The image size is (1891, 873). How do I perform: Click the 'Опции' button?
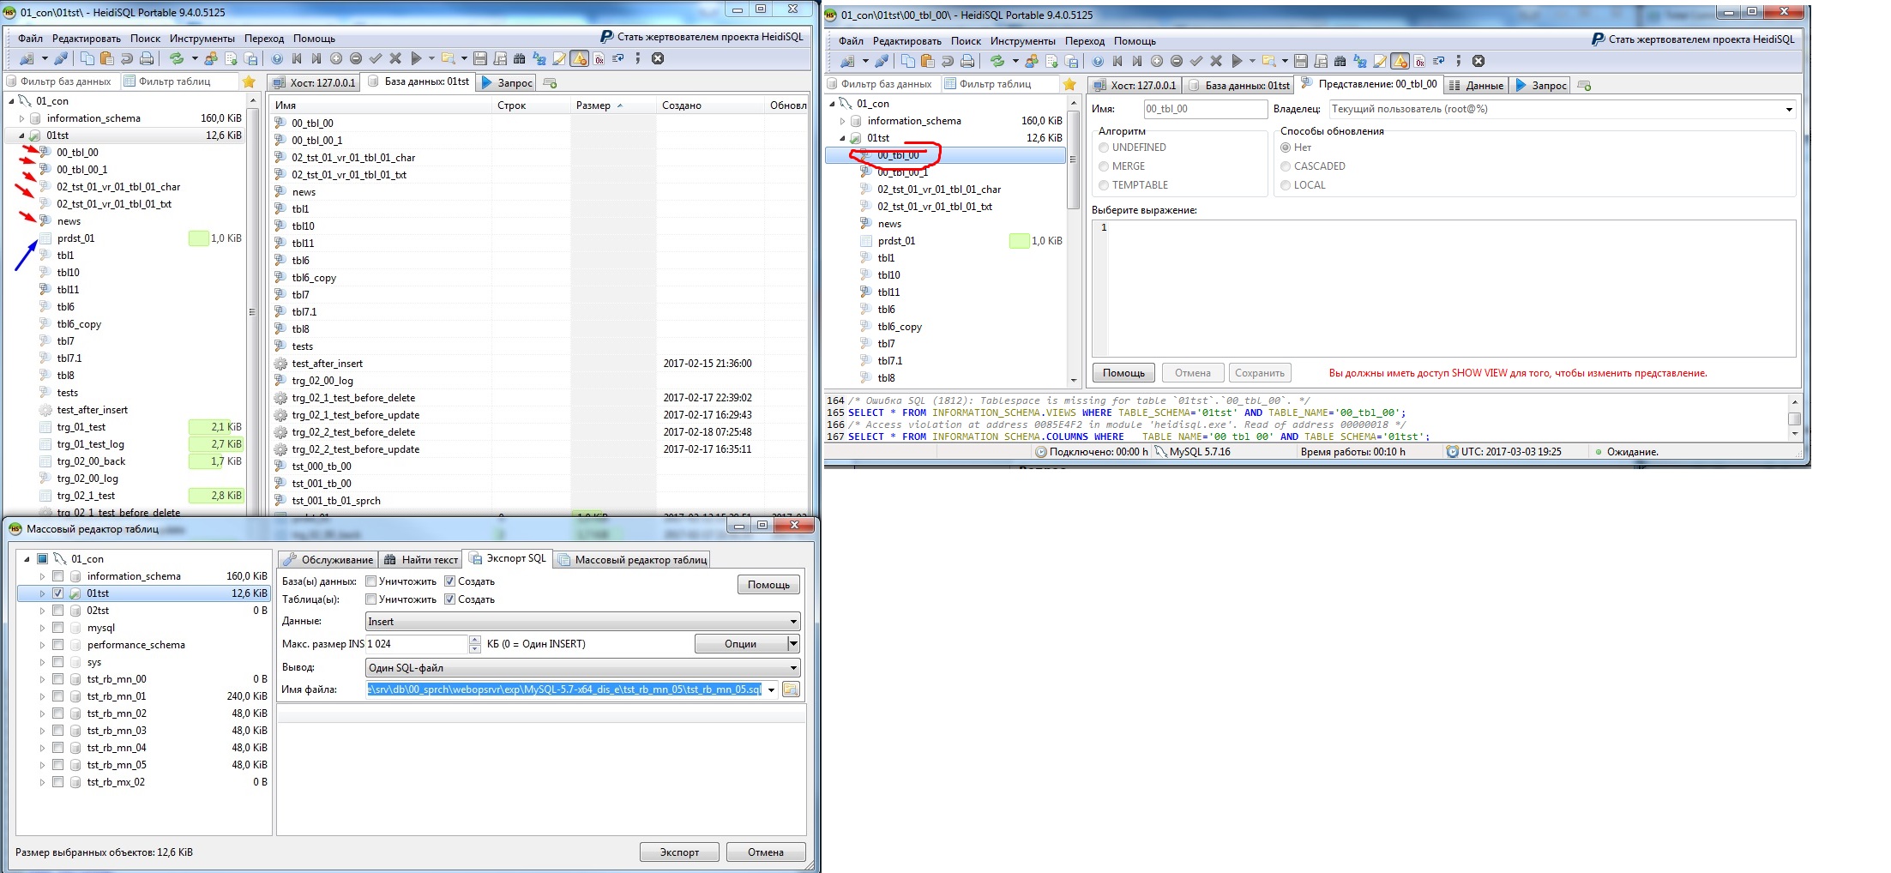point(740,644)
